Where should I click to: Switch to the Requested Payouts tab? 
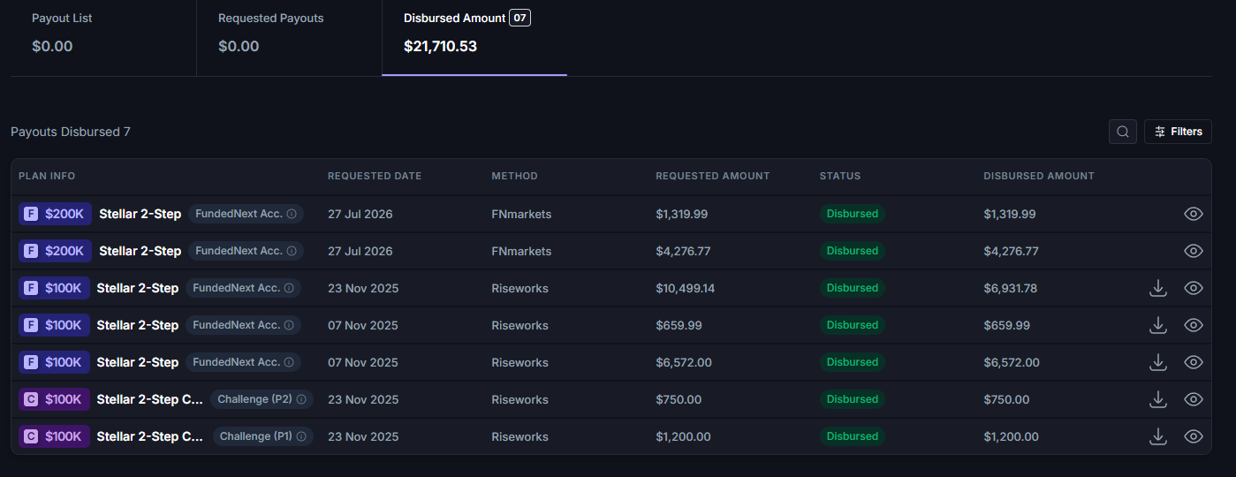tap(289, 38)
